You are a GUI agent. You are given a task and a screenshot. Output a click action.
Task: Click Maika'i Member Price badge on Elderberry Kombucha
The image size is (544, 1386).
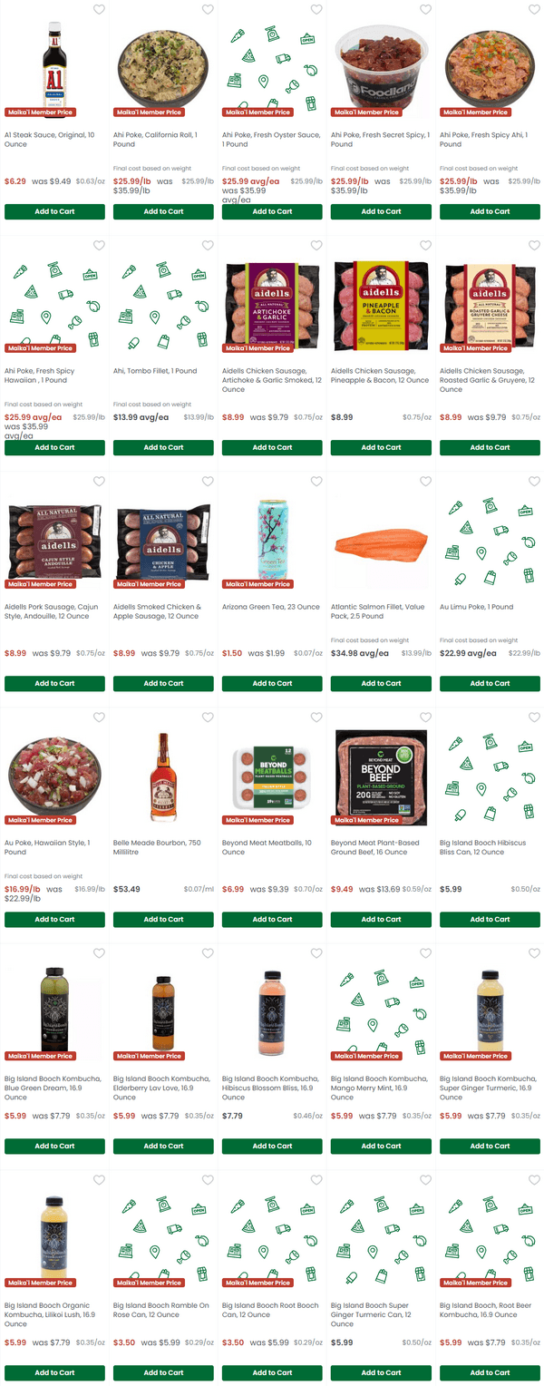click(x=149, y=1056)
